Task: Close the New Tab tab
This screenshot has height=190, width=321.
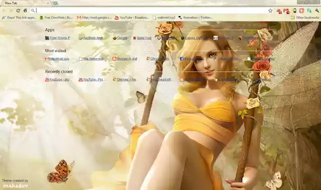Action: click(48, 3)
